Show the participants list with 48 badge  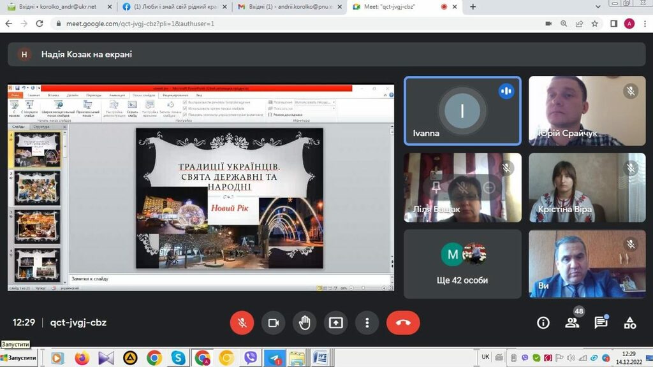coord(572,322)
